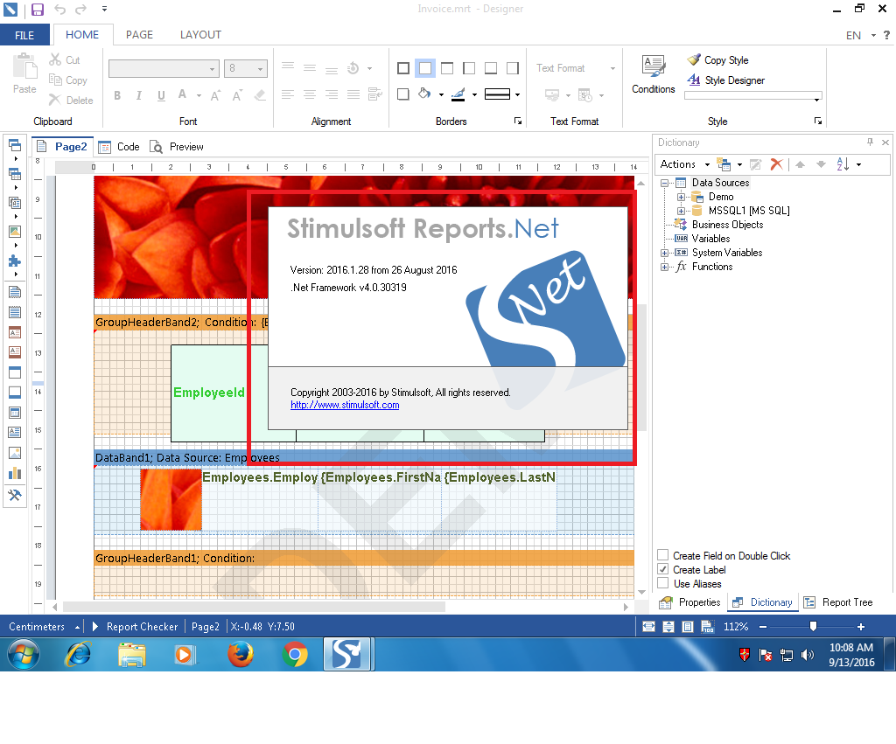The image size is (896, 744).
Task: Open the FILE menu
Action: [24, 35]
